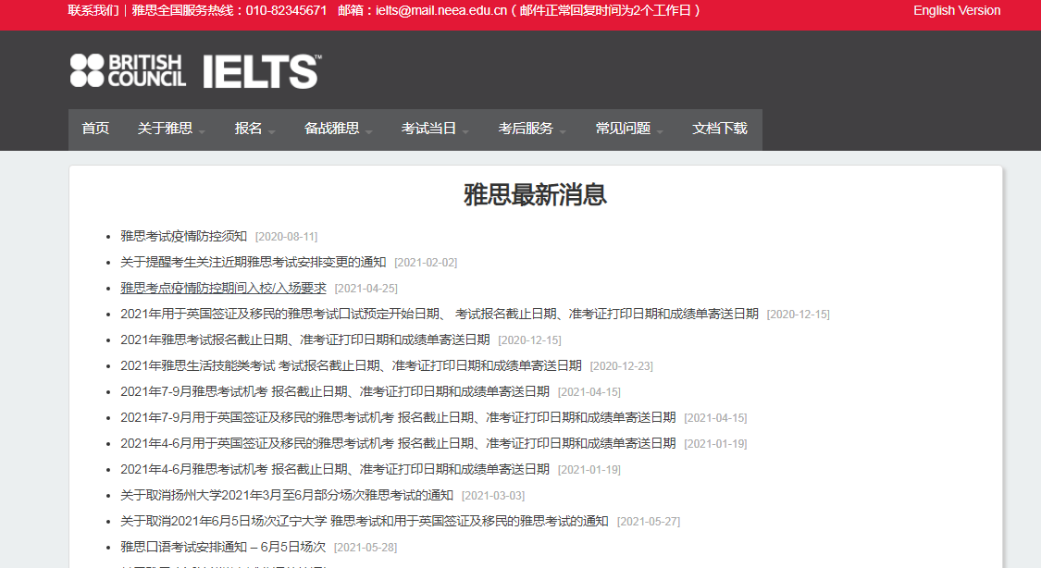
Task: Open the 考后服务 dropdown menu
Action: 532,129
